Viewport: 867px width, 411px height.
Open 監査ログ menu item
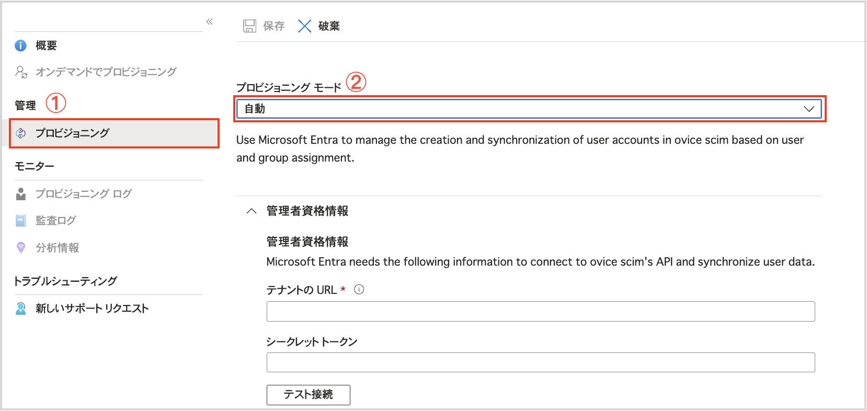pos(56,221)
